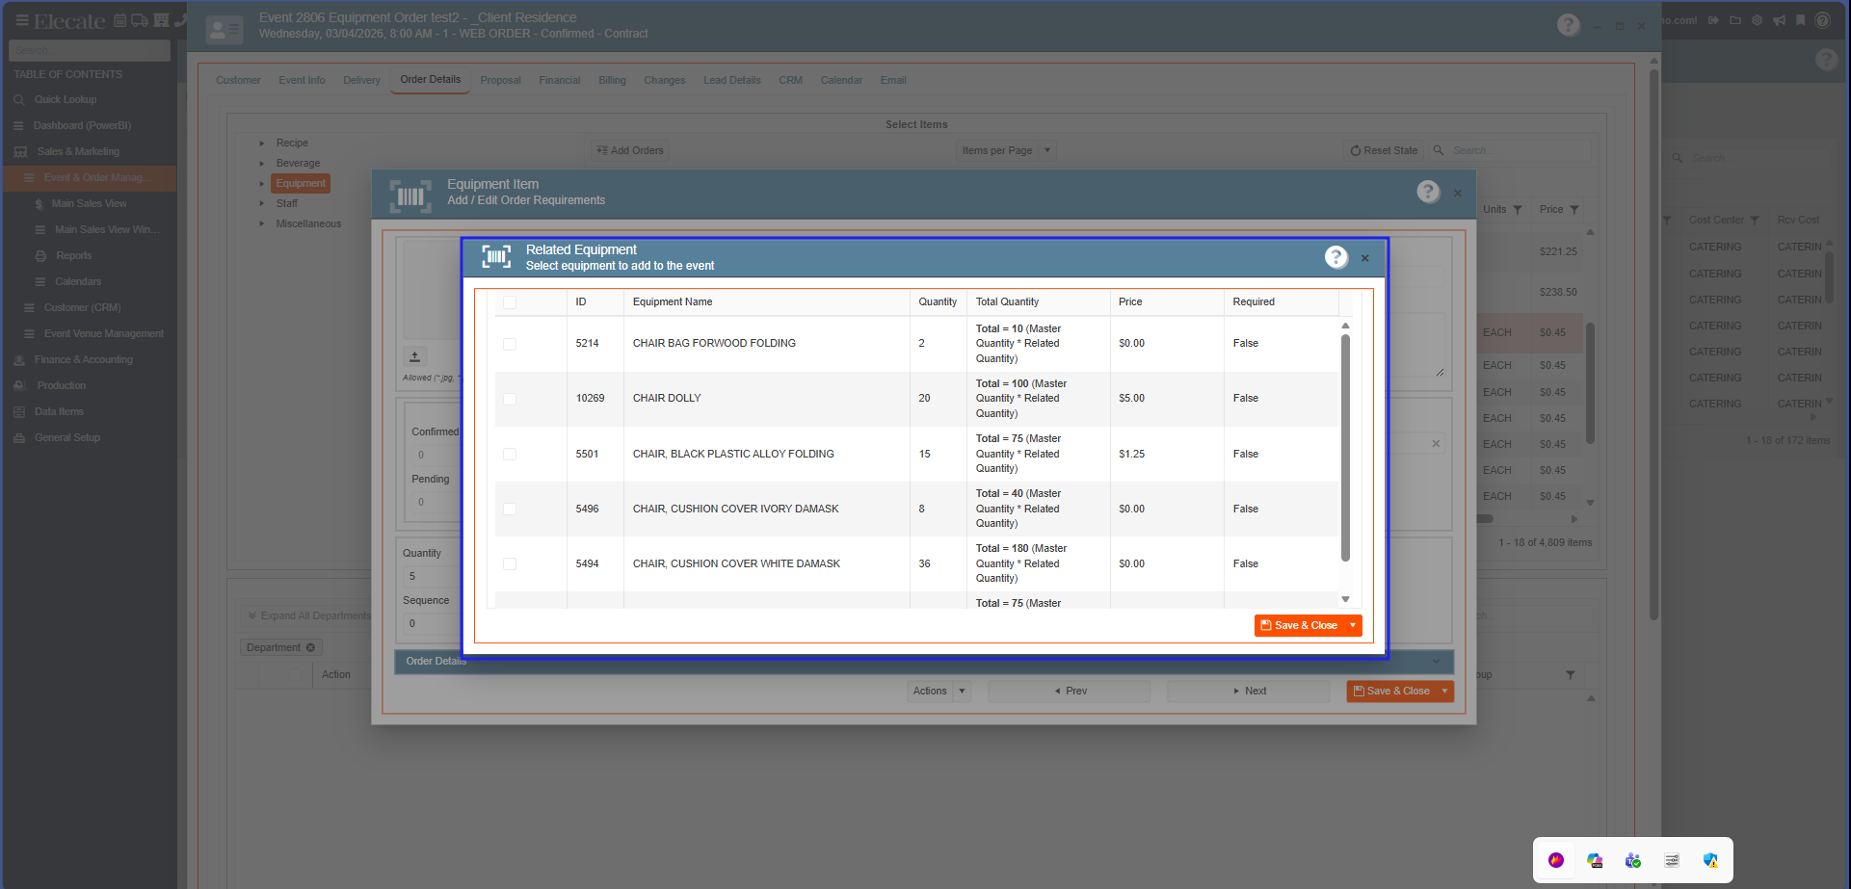Open the announcements megaphone icon
This screenshot has height=889, width=1851.
coord(1779,20)
